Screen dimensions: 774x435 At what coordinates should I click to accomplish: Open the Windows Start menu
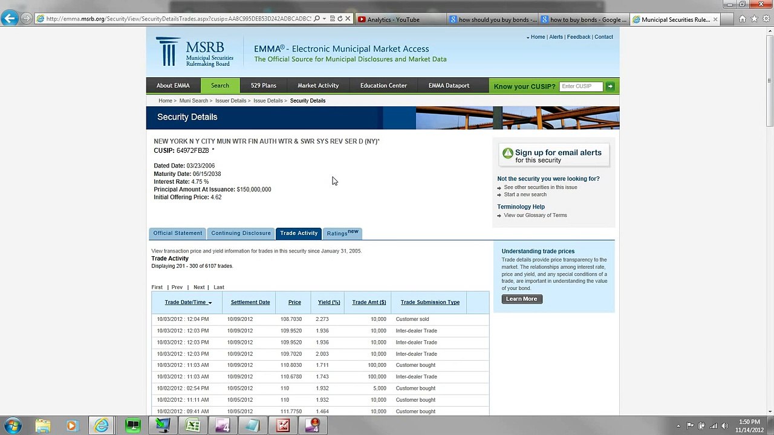(x=13, y=426)
